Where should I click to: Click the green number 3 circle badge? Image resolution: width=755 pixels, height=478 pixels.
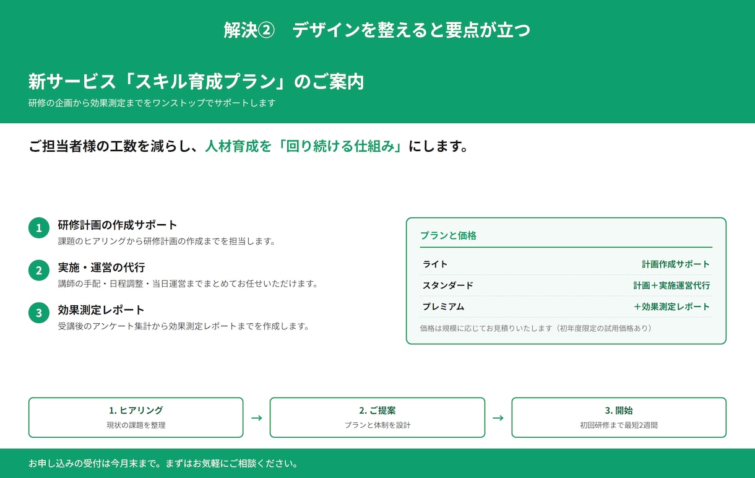pos(38,313)
